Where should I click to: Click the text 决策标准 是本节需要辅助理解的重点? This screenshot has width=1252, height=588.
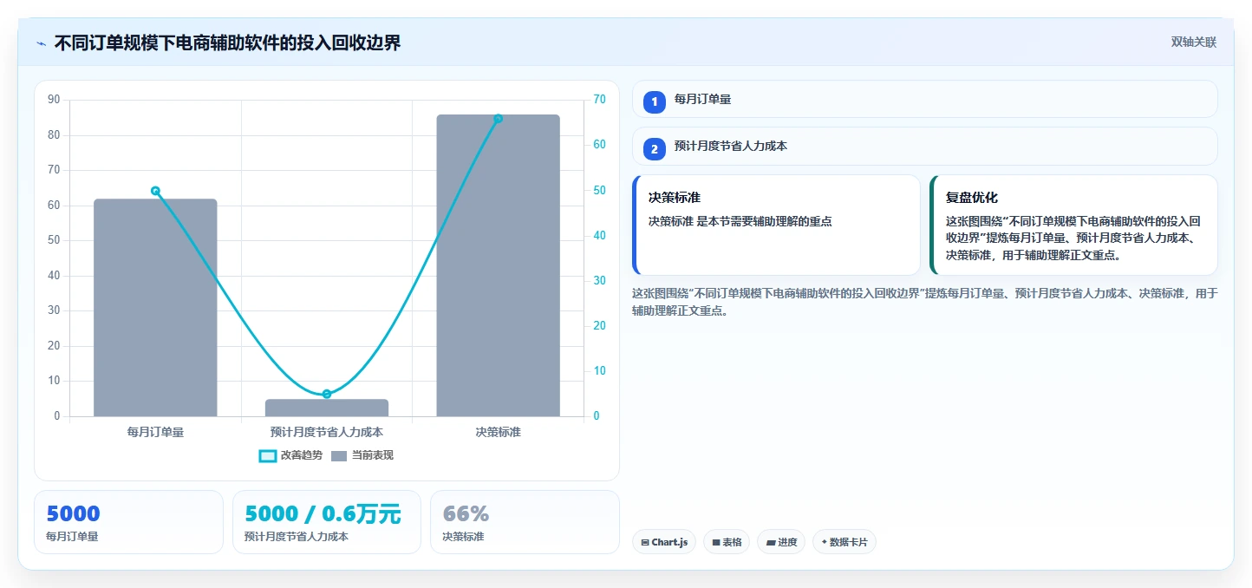740,222
